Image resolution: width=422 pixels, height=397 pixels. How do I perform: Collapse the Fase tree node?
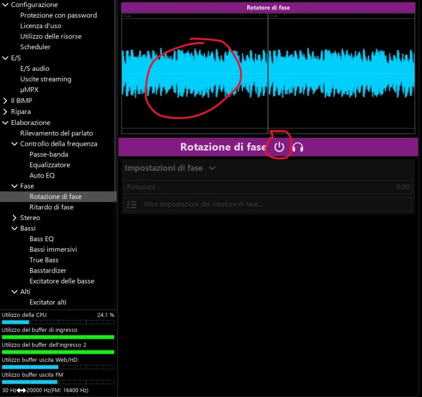15,186
